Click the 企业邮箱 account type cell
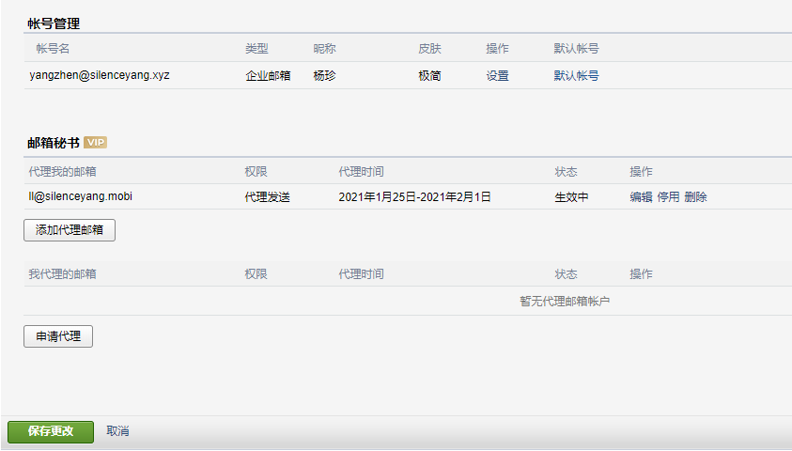 pos(268,76)
